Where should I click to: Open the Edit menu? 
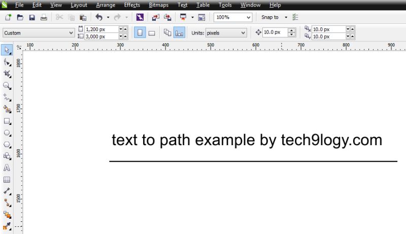pos(37,5)
